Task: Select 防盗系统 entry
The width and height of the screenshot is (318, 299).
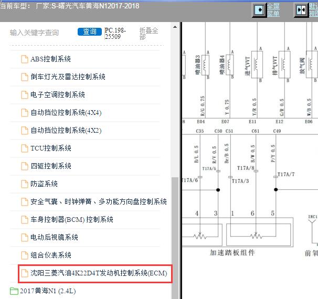Action: [x=44, y=184]
